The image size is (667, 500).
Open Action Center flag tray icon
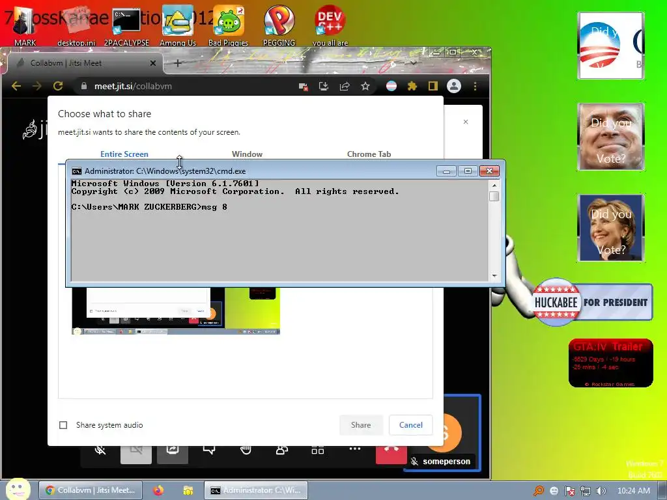[569, 491]
